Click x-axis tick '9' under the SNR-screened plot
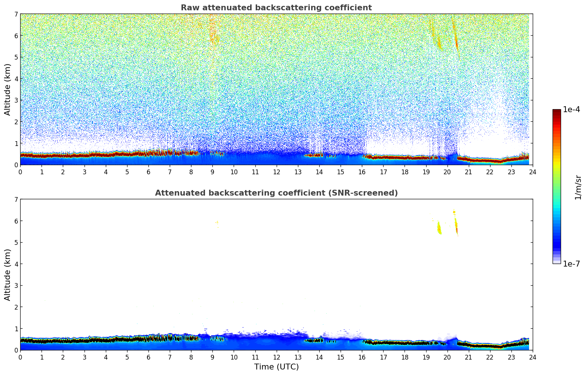This screenshot has width=586, height=375. point(212,357)
